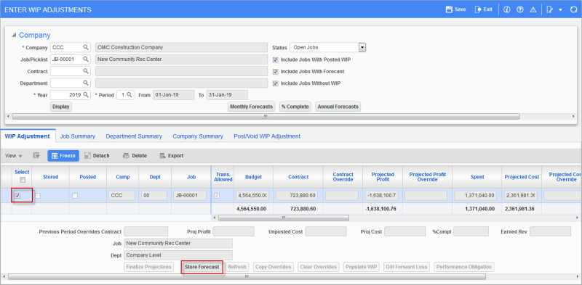Click the query by example filter icon

pos(36,156)
